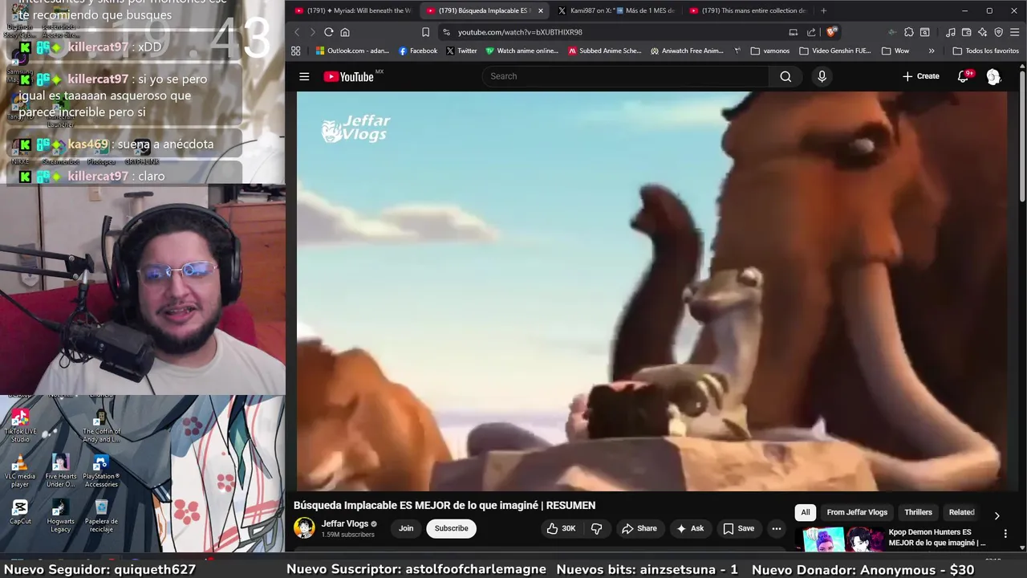1027x578 pixels.
Task: Open the apps grid in bookmarks bar
Action: (x=296, y=51)
